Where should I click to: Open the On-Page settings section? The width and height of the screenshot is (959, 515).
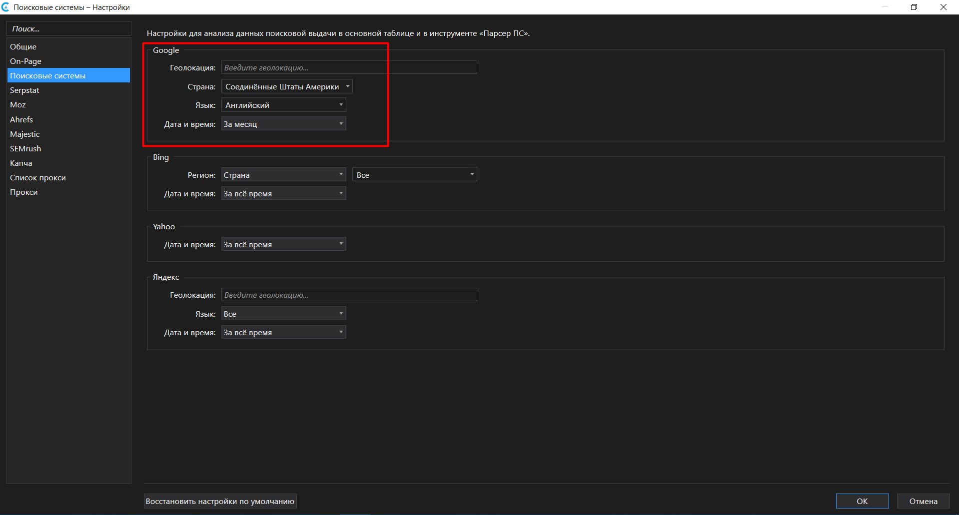pos(68,61)
